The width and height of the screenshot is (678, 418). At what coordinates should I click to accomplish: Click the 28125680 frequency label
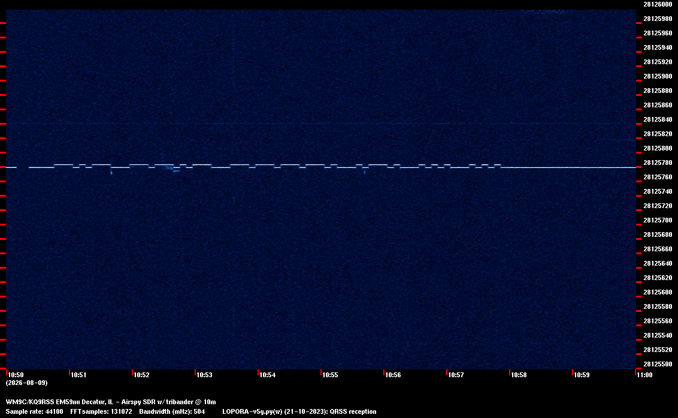(658, 234)
